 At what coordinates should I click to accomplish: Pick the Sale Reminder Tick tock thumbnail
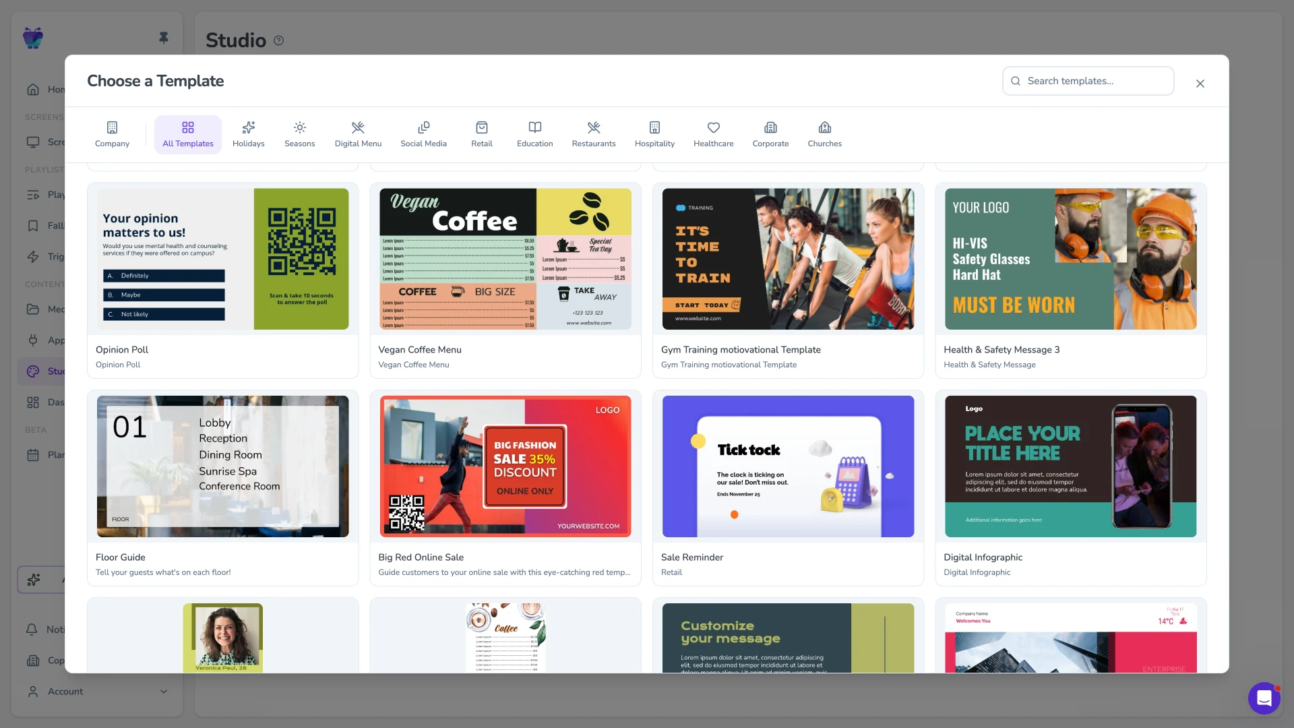coord(788,466)
